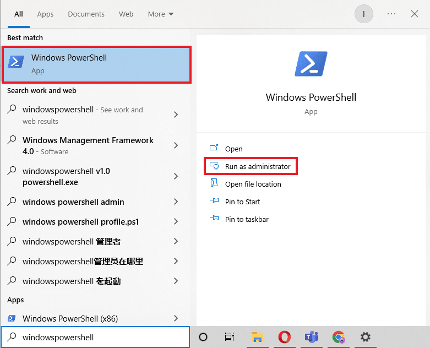Expand Windows PowerShell (x86) app arrow
430x348 pixels.
pyautogui.click(x=176, y=318)
